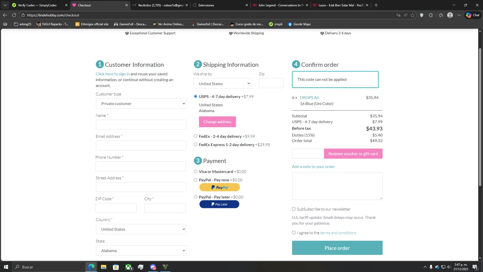This screenshot has width=483, height=272.
Task: Open Windows Start menu
Action: tap(6, 267)
